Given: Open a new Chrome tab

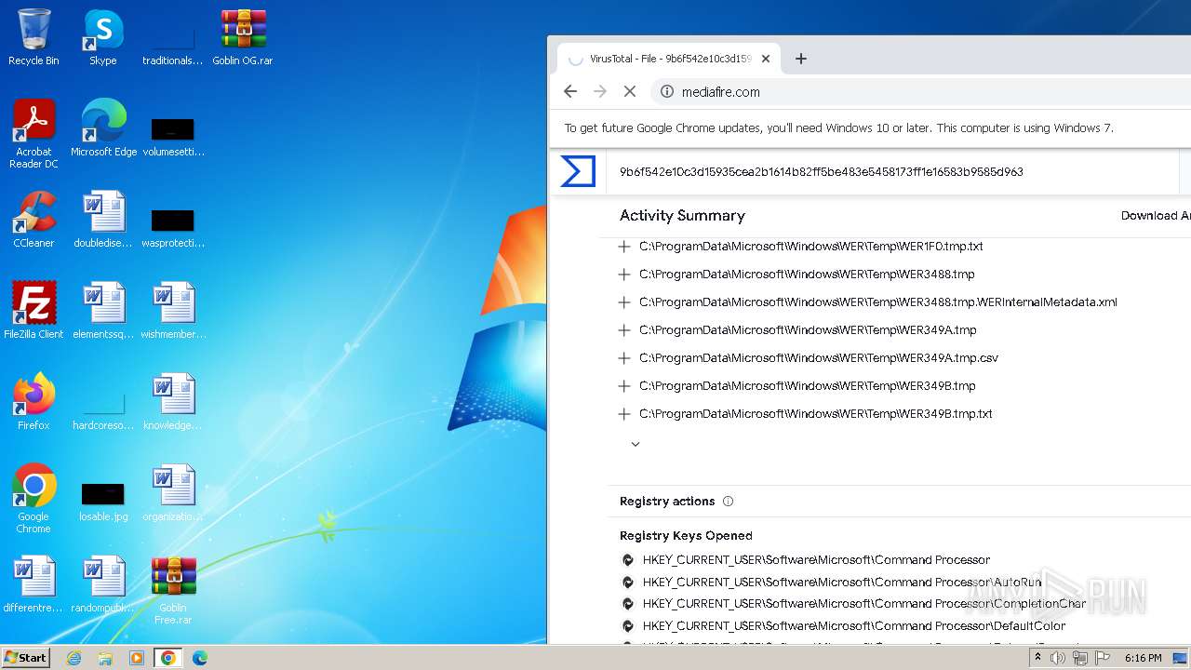Looking at the screenshot, I should (x=801, y=59).
